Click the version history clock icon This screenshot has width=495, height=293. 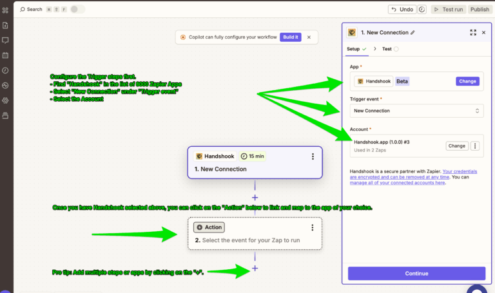pyautogui.click(x=422, y=10)
